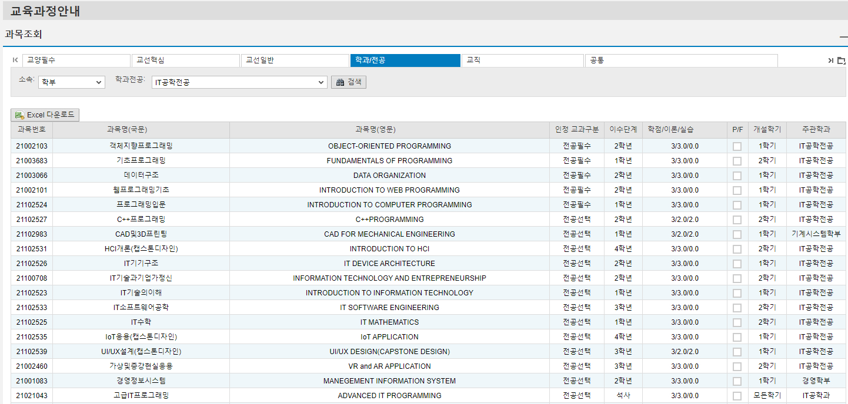Check the P/F box for 웹프로그래밍기초

[737, 190]
